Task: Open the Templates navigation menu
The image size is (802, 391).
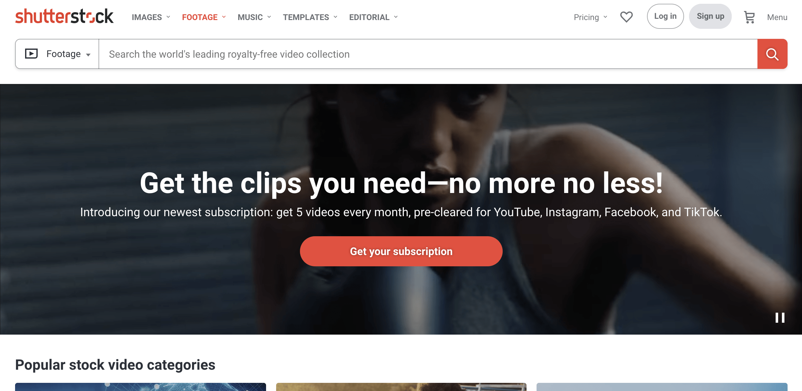Action: [x=310, y=17]
